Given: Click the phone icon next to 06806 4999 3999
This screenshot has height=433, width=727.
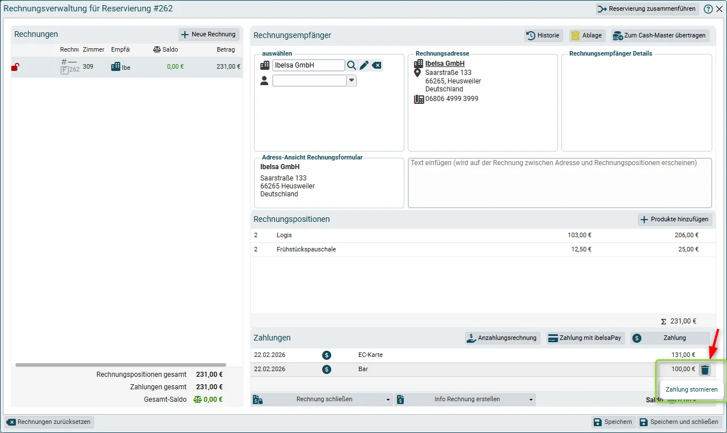Looking at the screenshot, I should [x=419, y=99].
